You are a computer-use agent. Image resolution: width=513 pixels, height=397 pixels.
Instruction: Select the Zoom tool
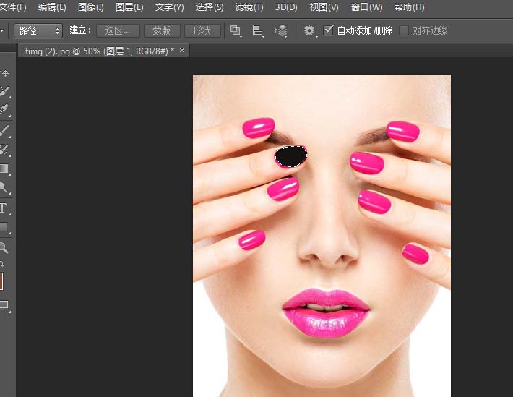point(4,247)
